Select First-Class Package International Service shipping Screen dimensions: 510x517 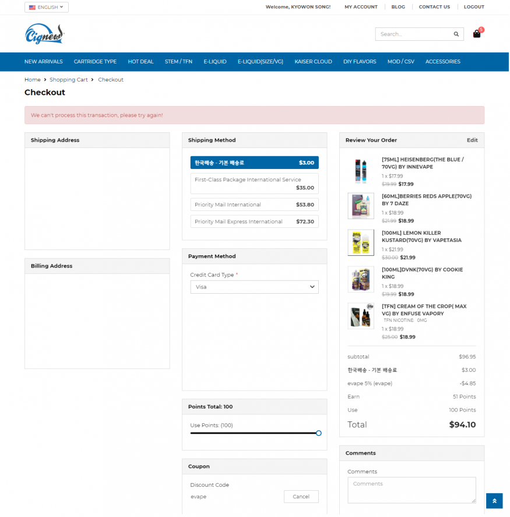255,184
